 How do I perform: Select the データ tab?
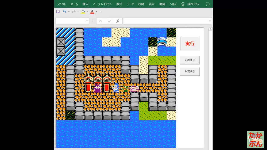click(x=130, y=4)
